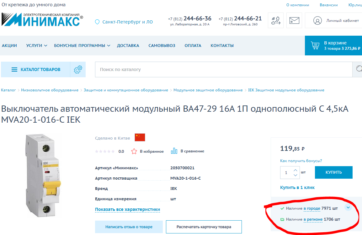Click the Юр.лиц link at top
Image resolution: width=362 pixels, height=235 pixels.
tap(355, 5)
